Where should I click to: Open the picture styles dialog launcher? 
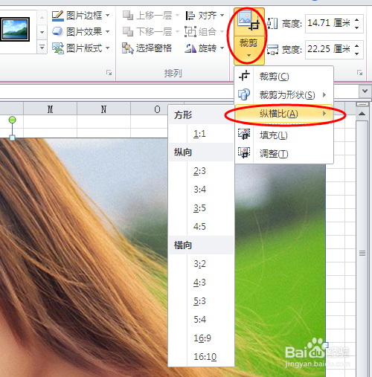(109, 73)
